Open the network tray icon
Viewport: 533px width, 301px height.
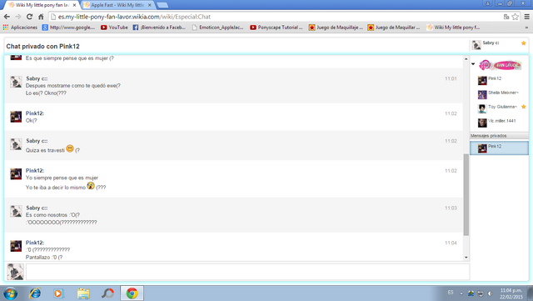pos(481,293)
